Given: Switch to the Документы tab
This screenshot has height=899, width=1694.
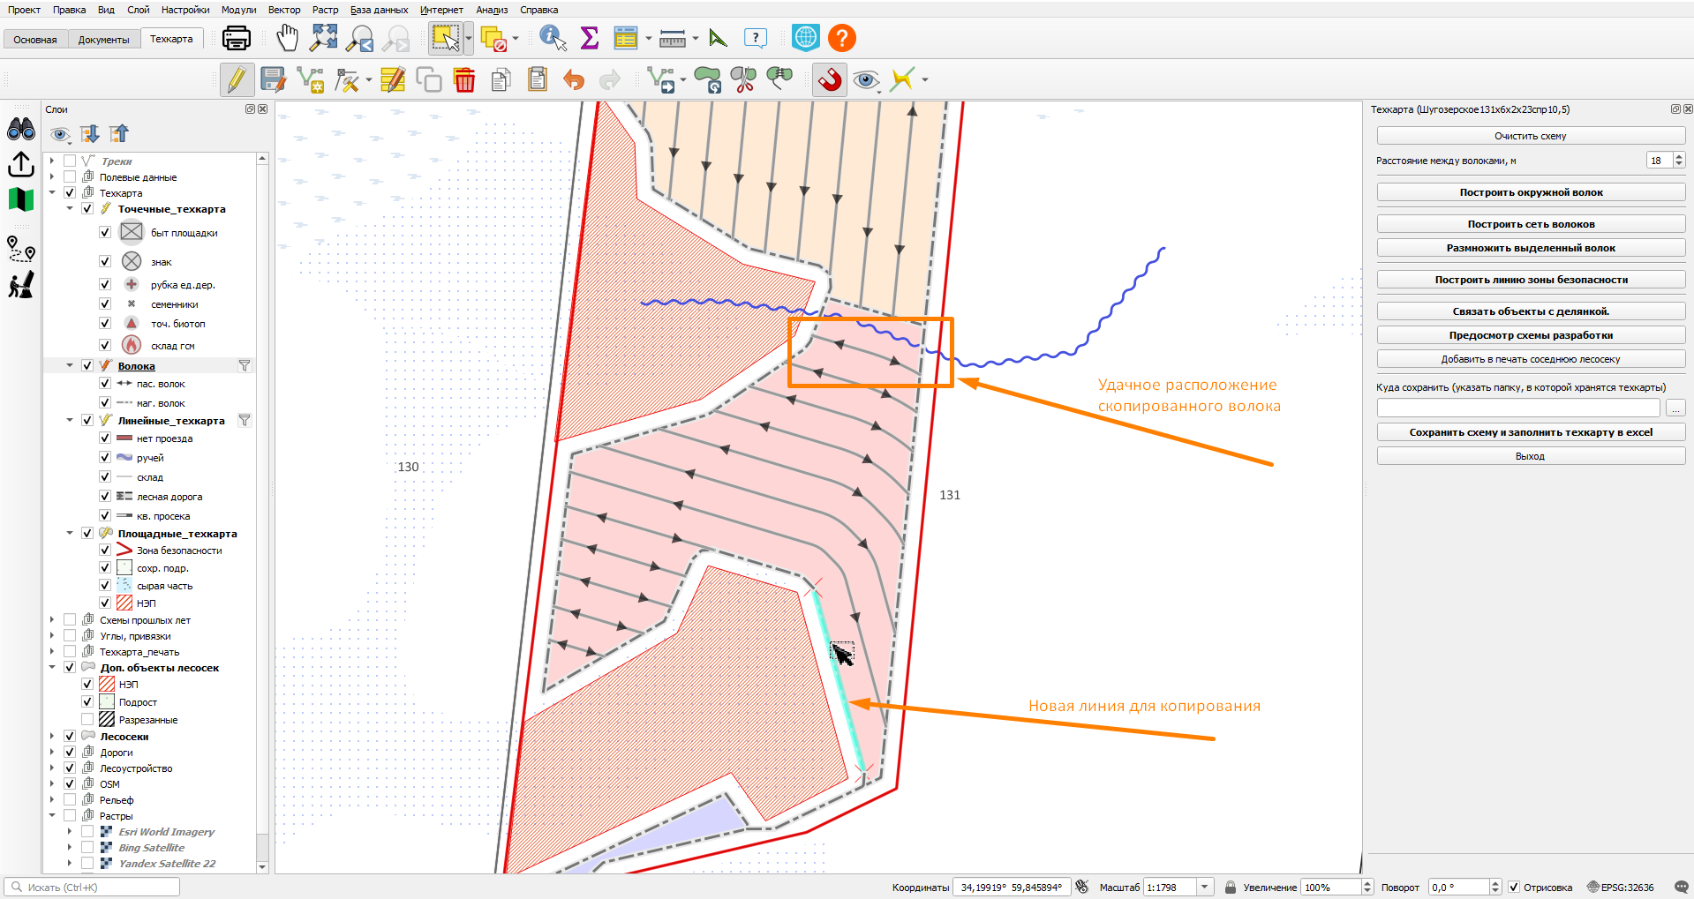Looking at the screenshot, I should 103,40.
